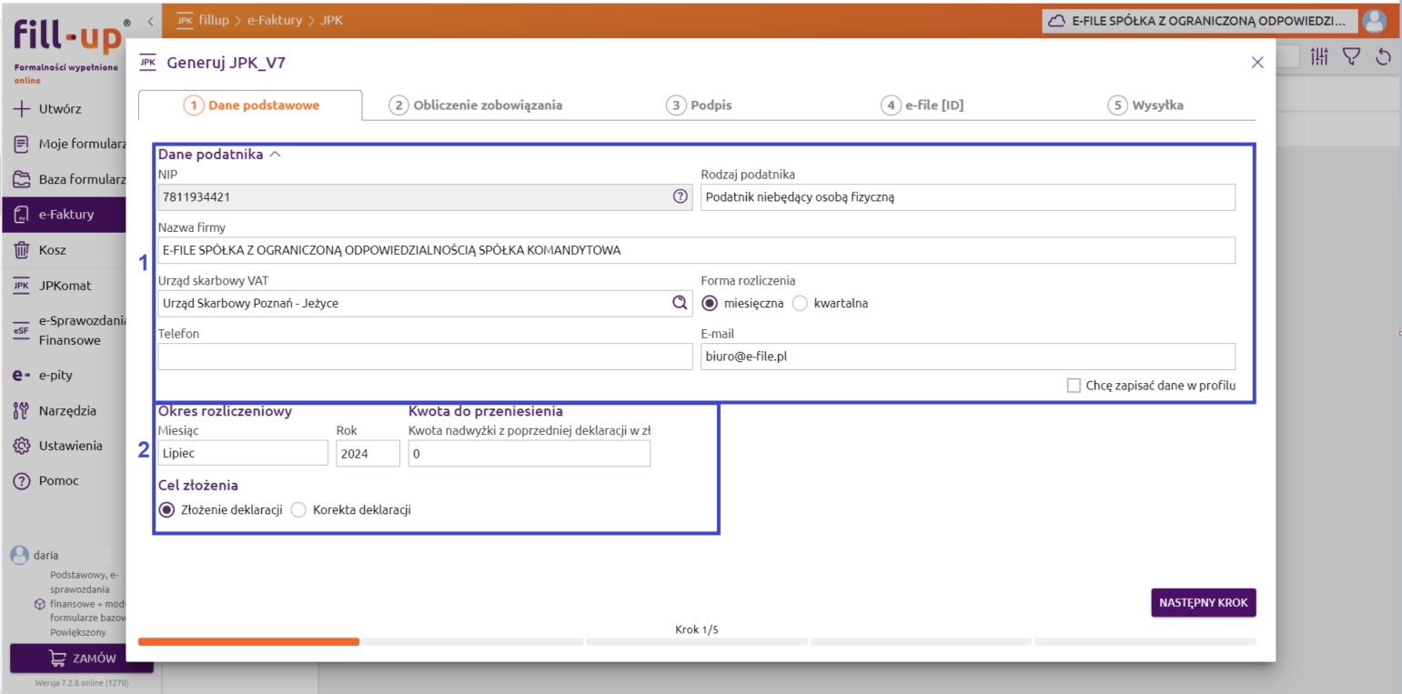Click the NASTĘPNY KROK button
The width and height of the screenshot is (1402, 694).
point(1204,602)
